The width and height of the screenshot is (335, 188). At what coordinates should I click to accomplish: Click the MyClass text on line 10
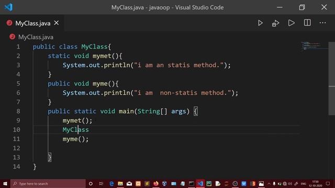tap(75, 130)
